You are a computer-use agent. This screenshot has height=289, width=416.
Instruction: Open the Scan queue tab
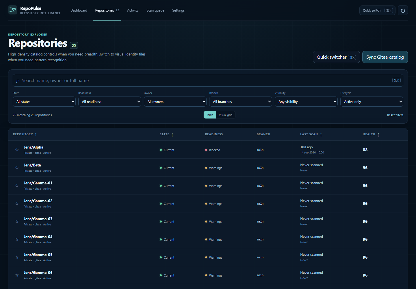[155, 10]
